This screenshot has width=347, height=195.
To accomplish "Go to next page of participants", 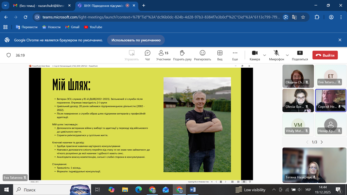I will (x=322, y=142).
